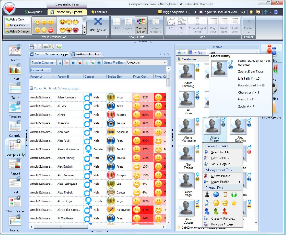This screenshot has width=286, height=235.
Task: Open the Features ribbon tab
Action: [x=99, y=12]
